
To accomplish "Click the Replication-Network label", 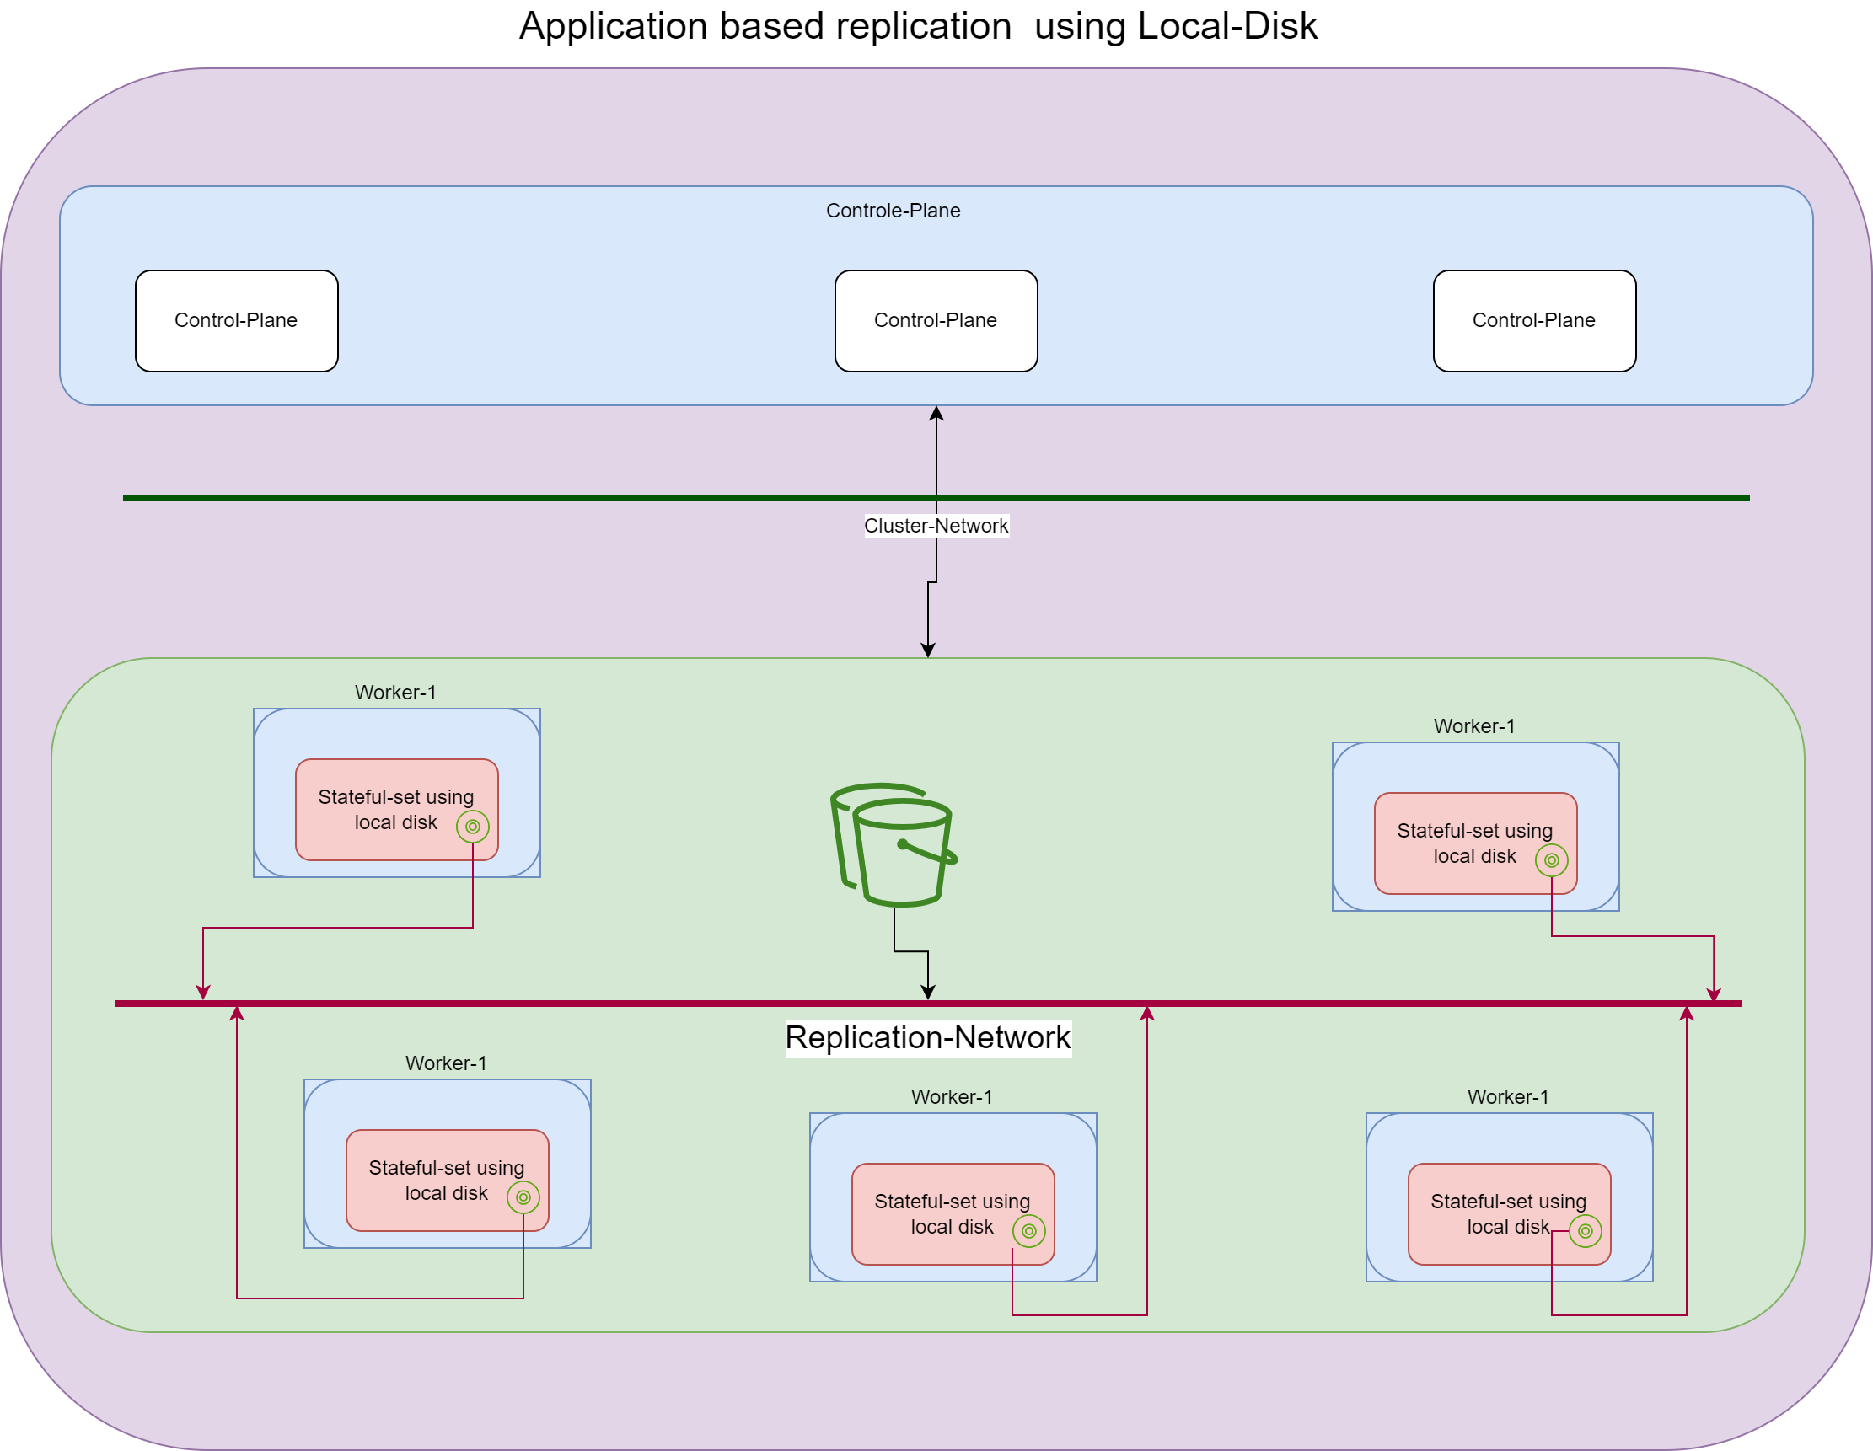I will pyautogui.click(x=928, y=1038).
